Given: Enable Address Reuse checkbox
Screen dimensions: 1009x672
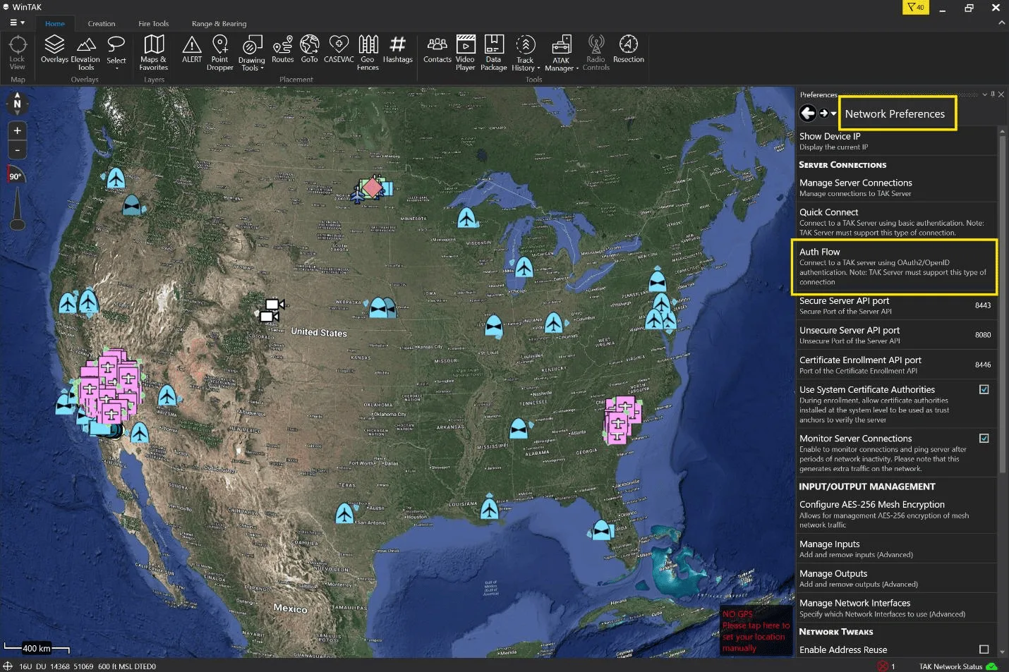Looking at the screenshot, I should (x=984, y=649).
